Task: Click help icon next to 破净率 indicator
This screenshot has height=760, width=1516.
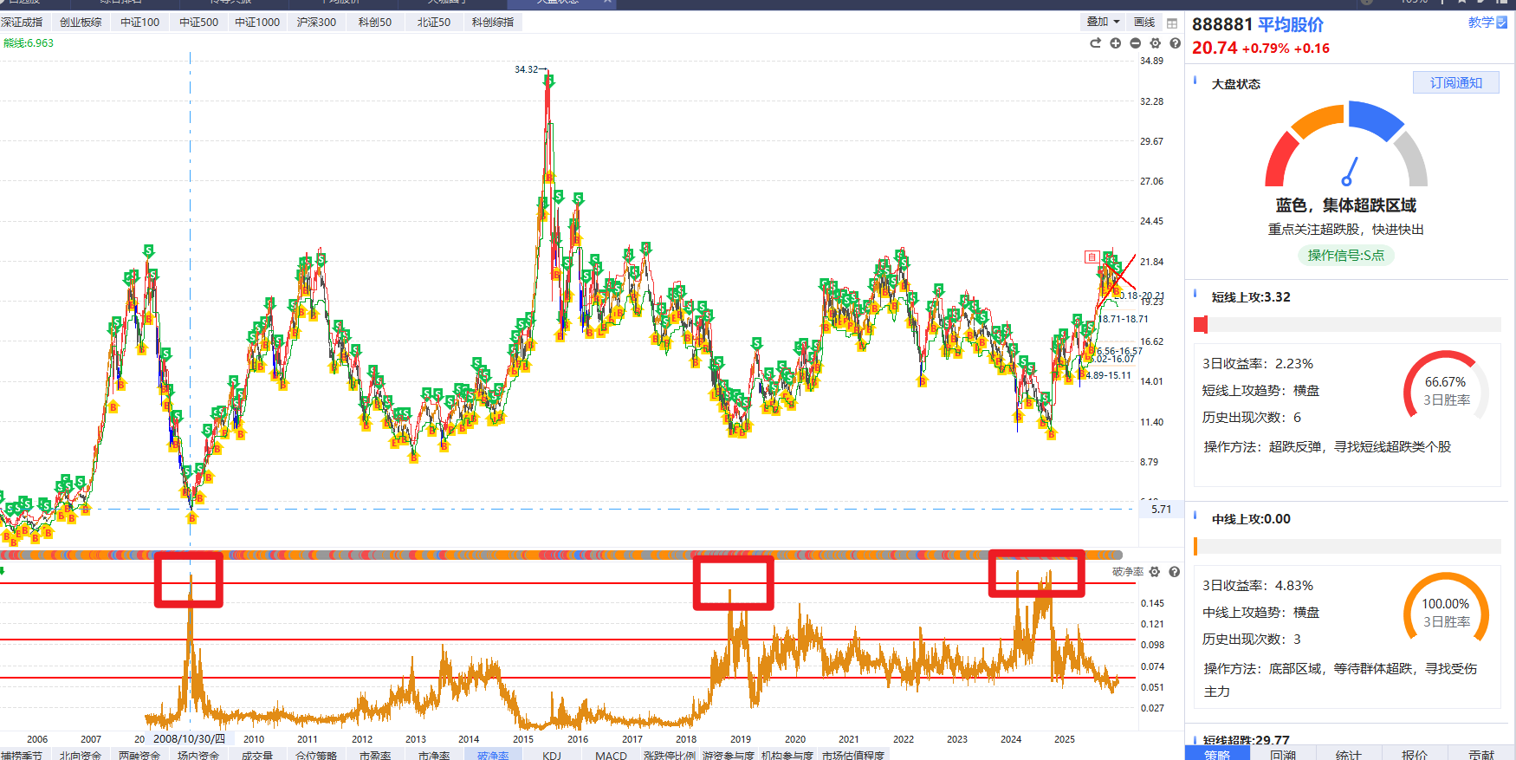Action: 1174,572
